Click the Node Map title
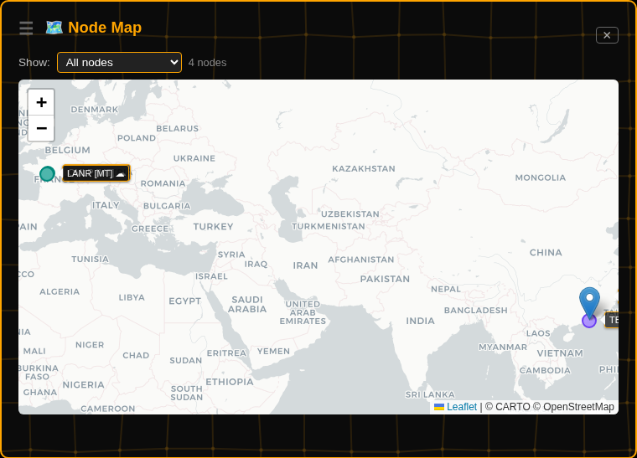637x458 pixels. tap(105, 28)
